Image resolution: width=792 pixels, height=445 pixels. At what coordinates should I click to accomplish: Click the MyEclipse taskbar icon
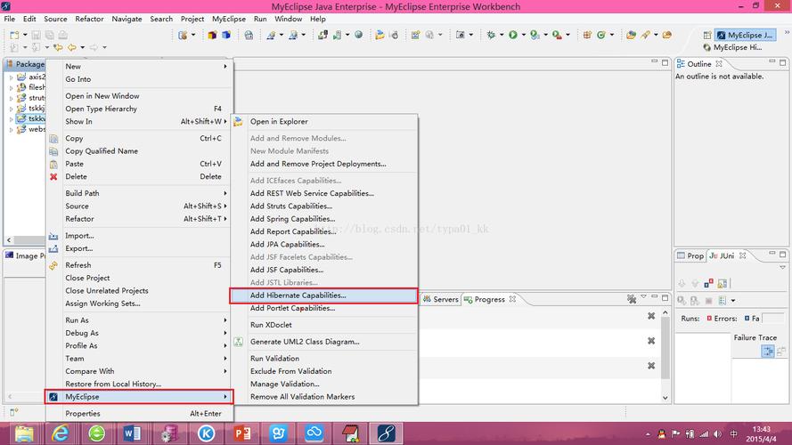pyautogui.click(x=387, y=433)
